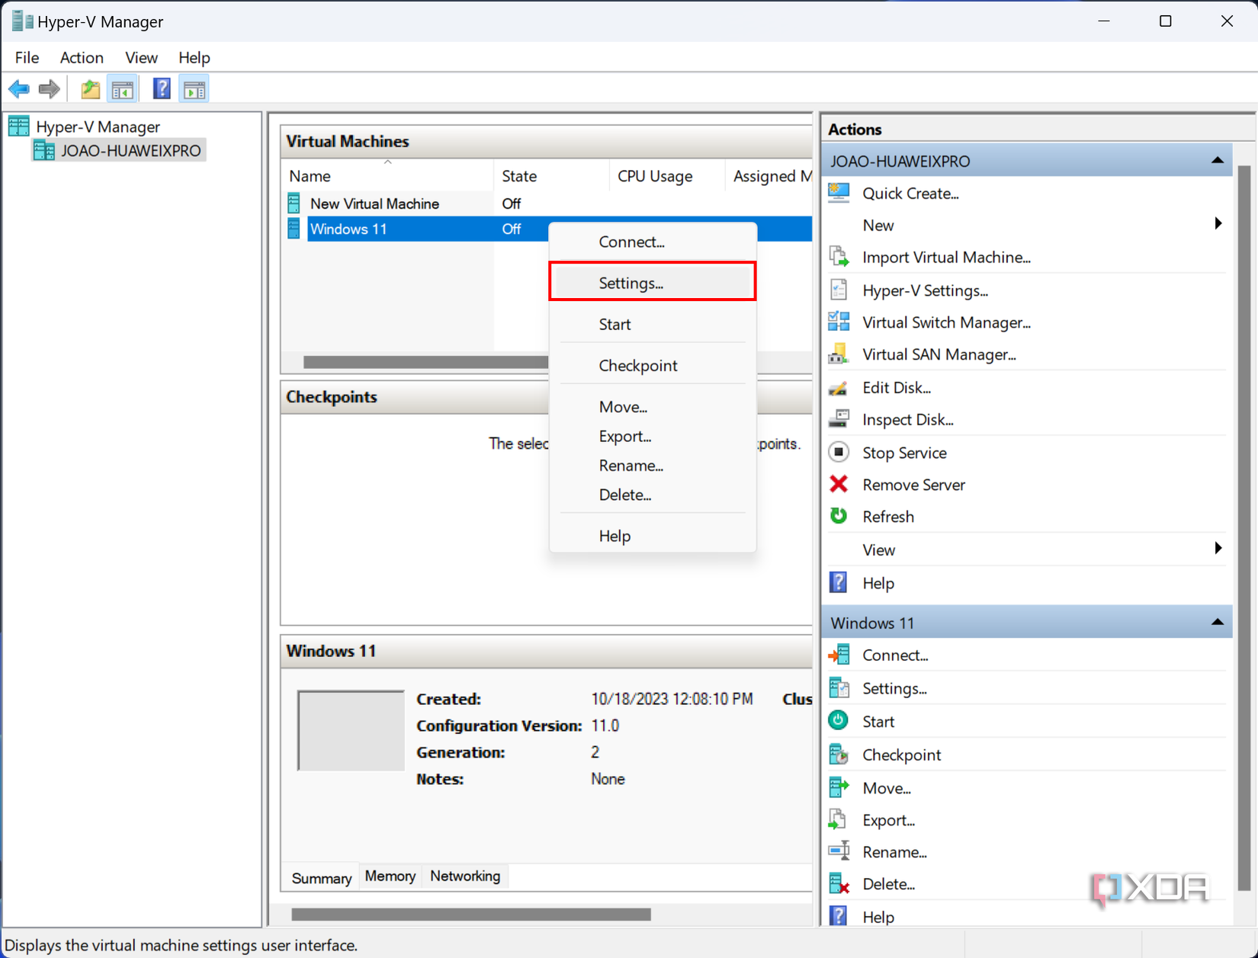The width and height of the screenshot is (1258, 958).
Task: Click the Up one level folder icon
Action: pyautogui.click(x=91, y=89)
